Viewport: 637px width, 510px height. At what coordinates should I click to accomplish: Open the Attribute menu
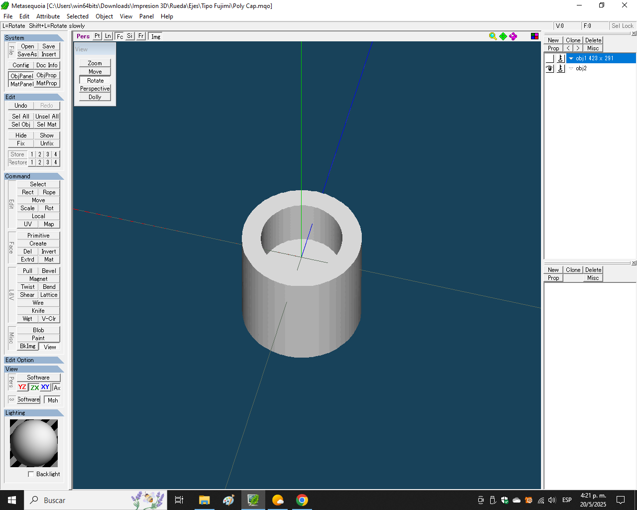pyautogui.click(x=48, y=16)
